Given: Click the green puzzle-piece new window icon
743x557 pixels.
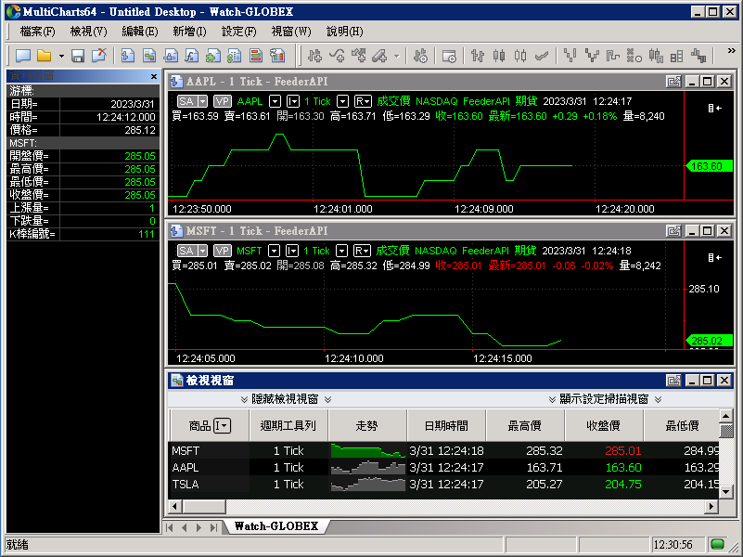Looking at the screenshot, I should tap(213, 56).
